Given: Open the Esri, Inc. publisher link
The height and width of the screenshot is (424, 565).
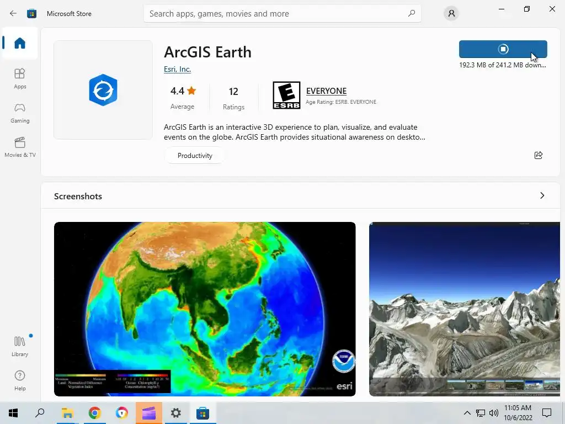Looking at the screenshot, I should [177, 69].
